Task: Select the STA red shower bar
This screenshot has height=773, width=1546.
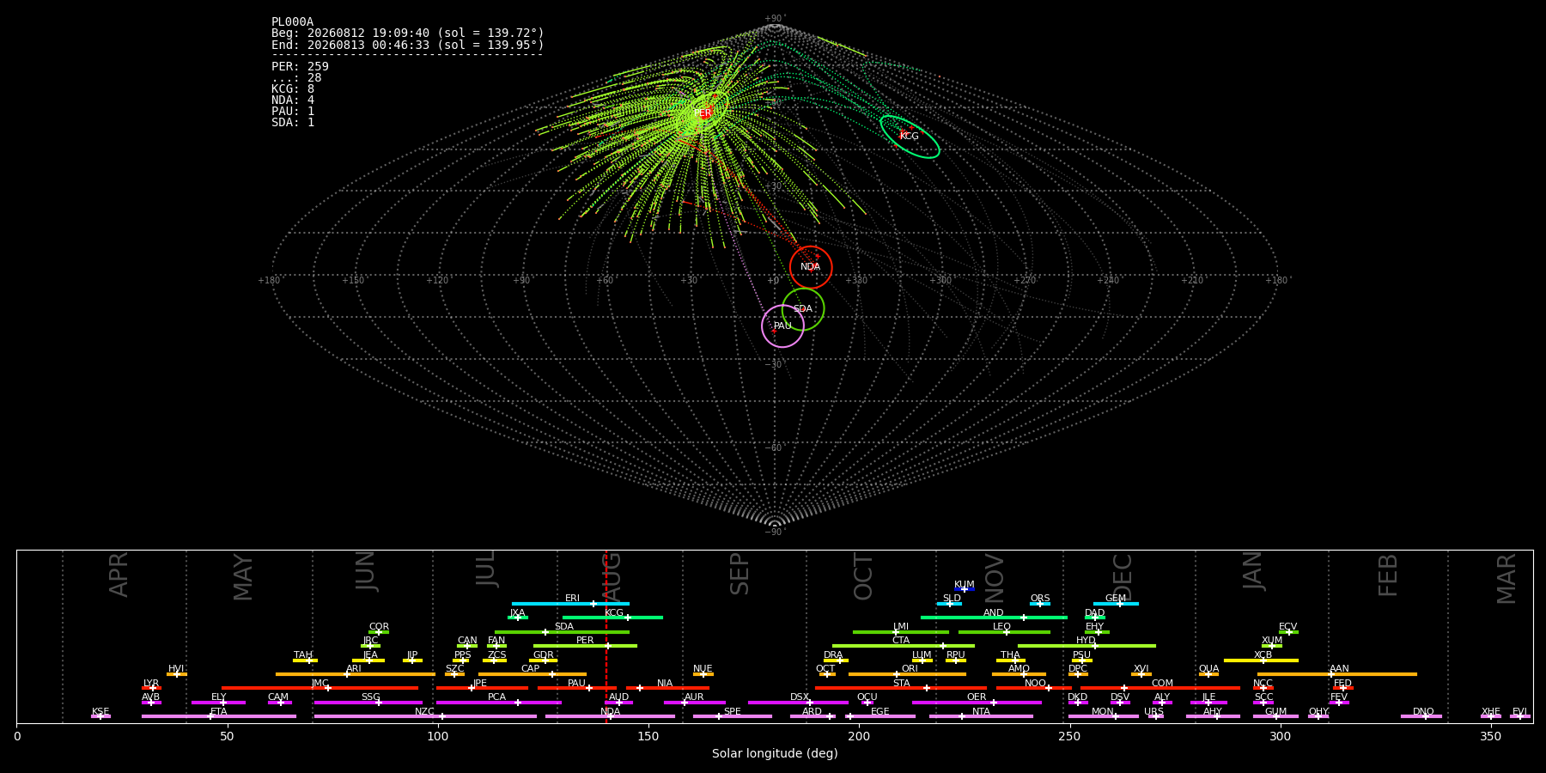Action: point(901,688)
